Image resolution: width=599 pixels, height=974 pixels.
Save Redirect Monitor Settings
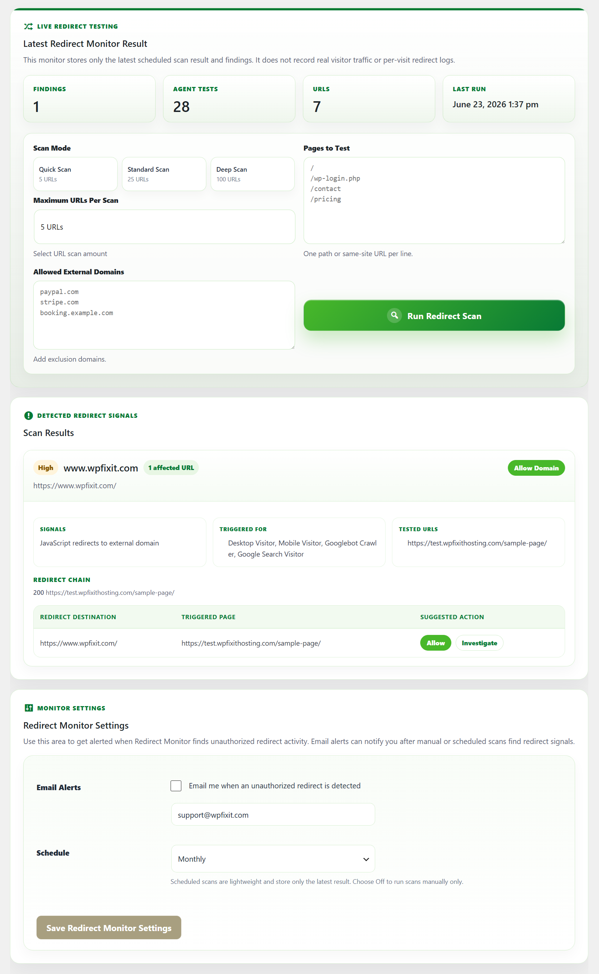[109, 927]
